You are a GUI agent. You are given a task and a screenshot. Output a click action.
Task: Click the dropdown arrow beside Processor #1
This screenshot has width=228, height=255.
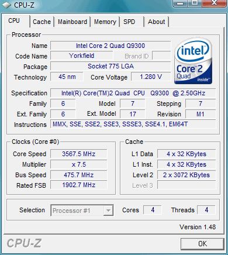coord(108,211)
